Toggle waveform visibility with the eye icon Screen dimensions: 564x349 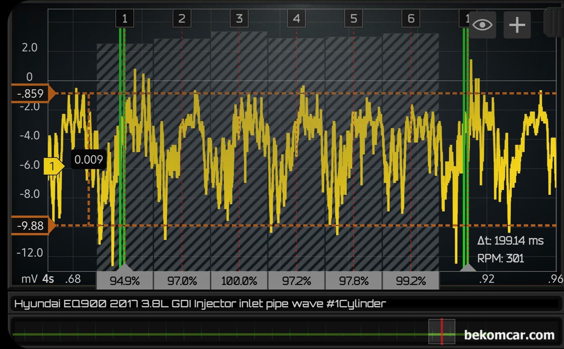click(x=482, y=24)
